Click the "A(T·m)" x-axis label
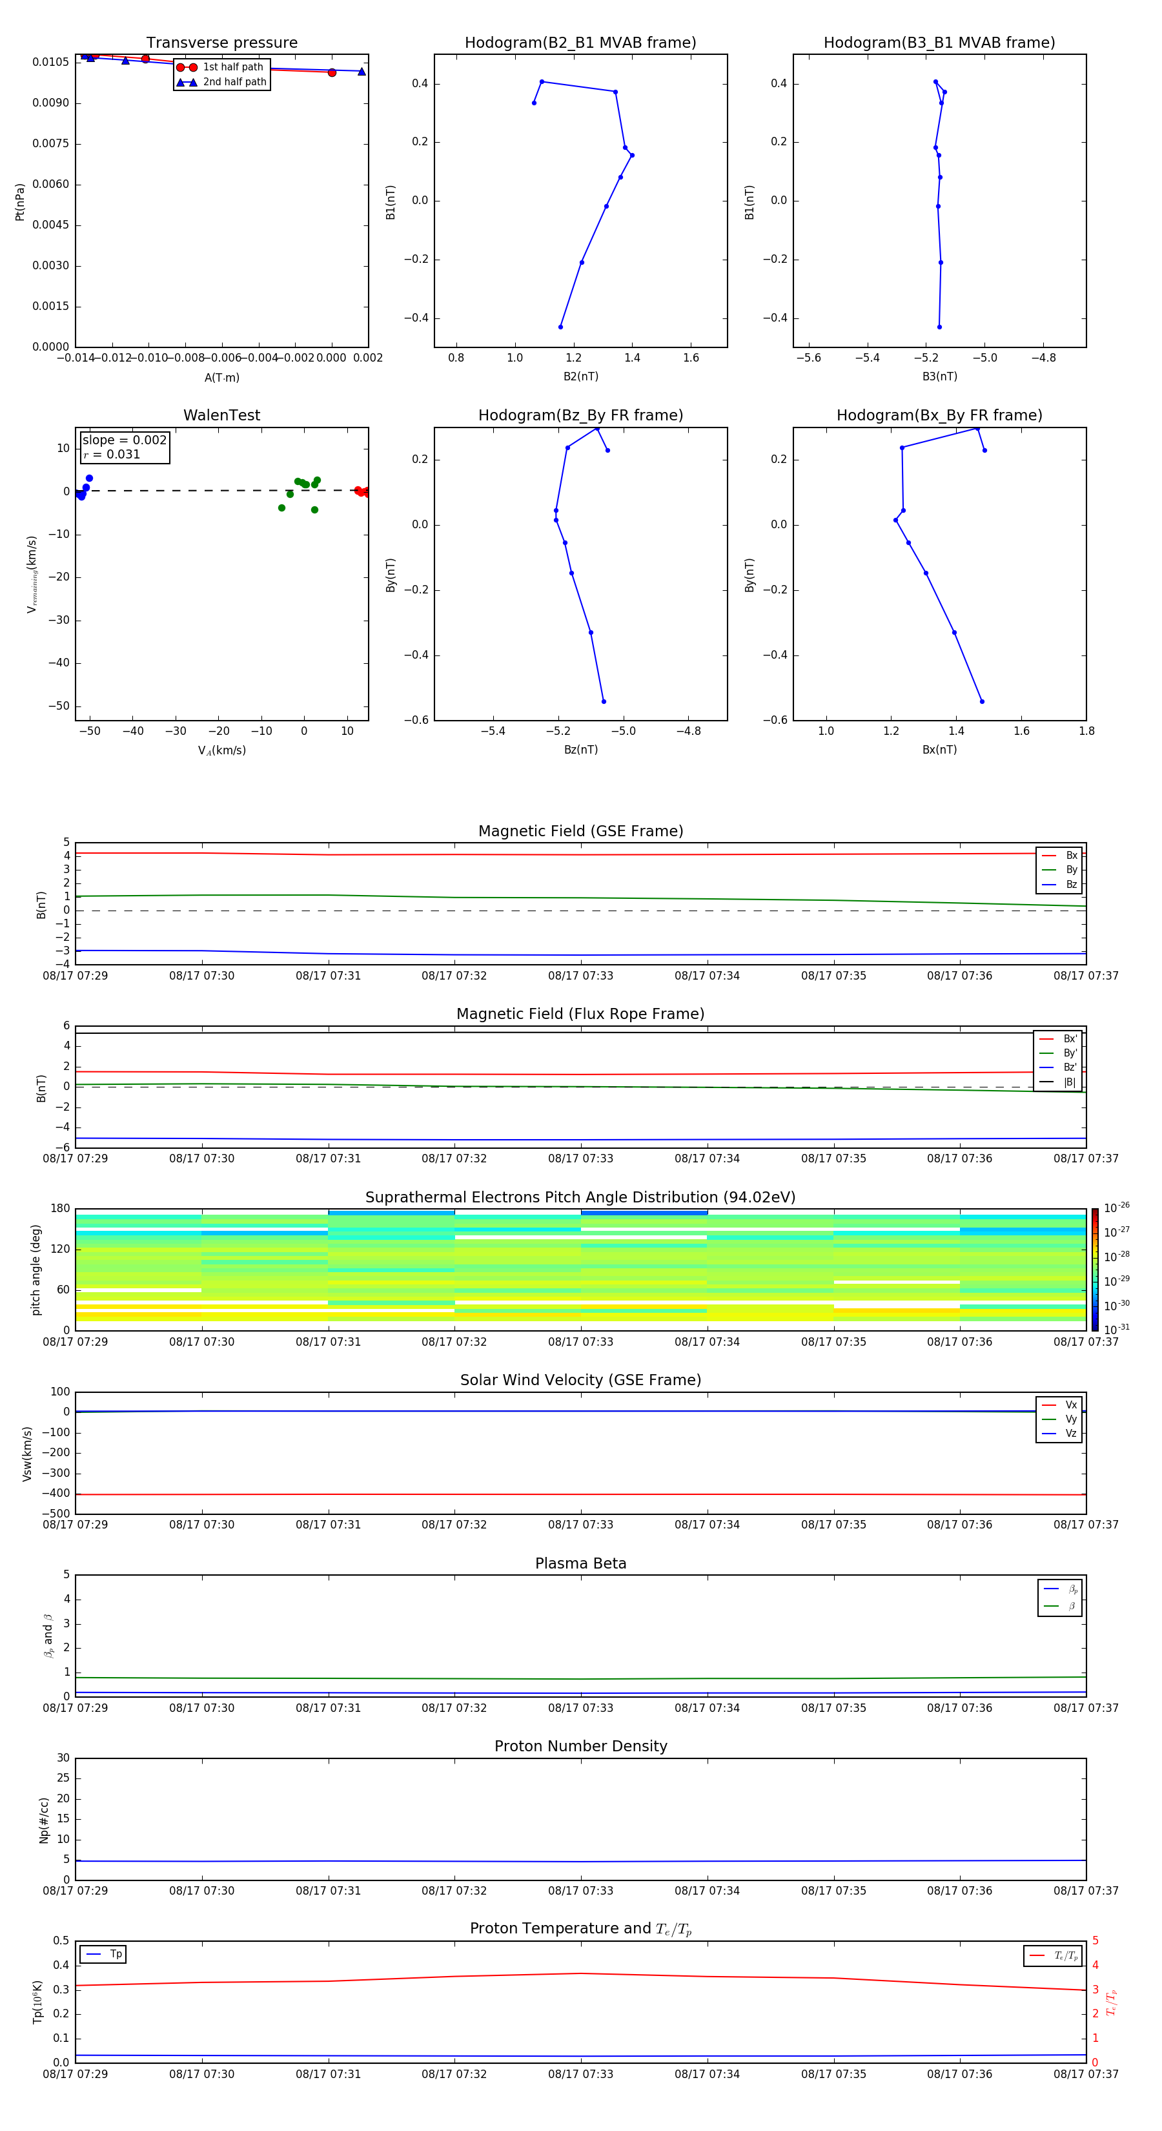 tap(221, 378)
